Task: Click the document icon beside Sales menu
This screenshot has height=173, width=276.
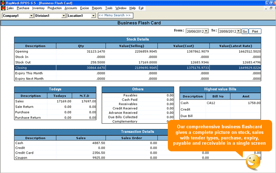Action: coord(3,8)
